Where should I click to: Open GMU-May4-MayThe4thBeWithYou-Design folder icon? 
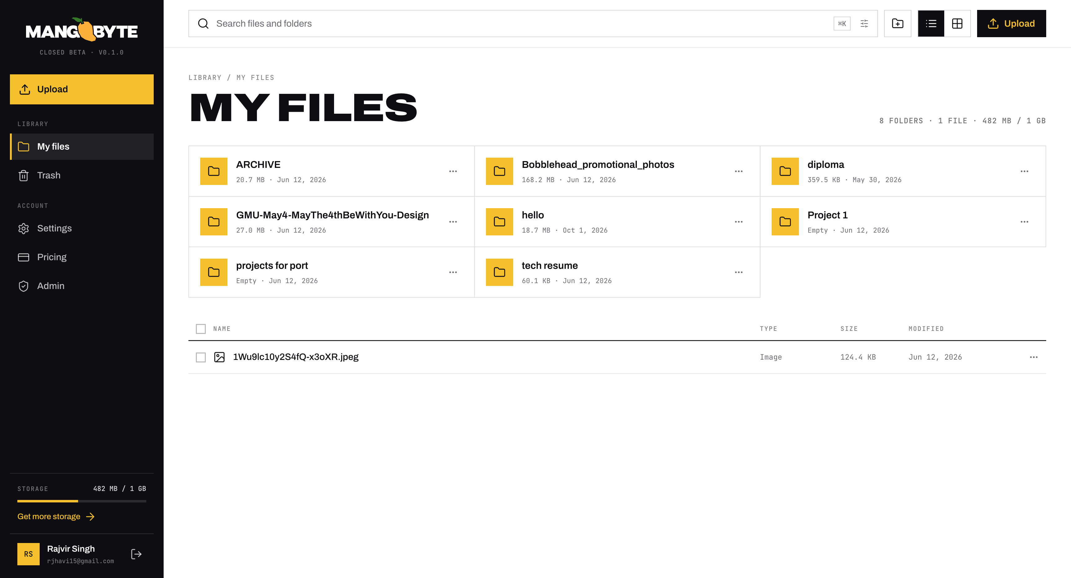214,221
